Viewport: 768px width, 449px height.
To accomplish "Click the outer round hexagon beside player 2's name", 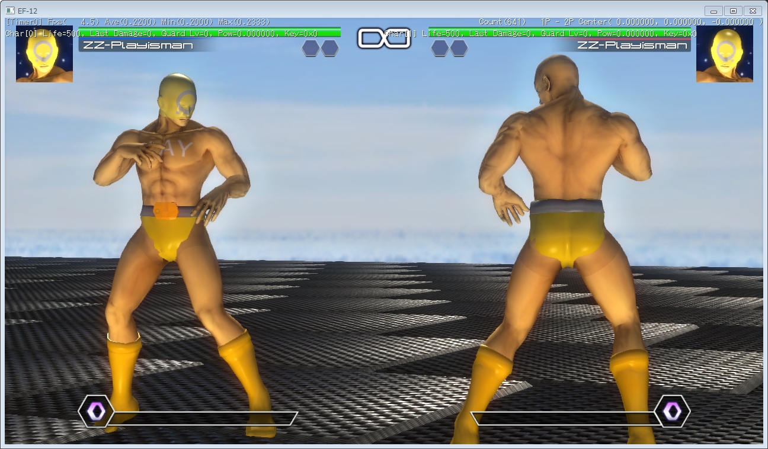I will pyautogui.click(x=459, y=48).
